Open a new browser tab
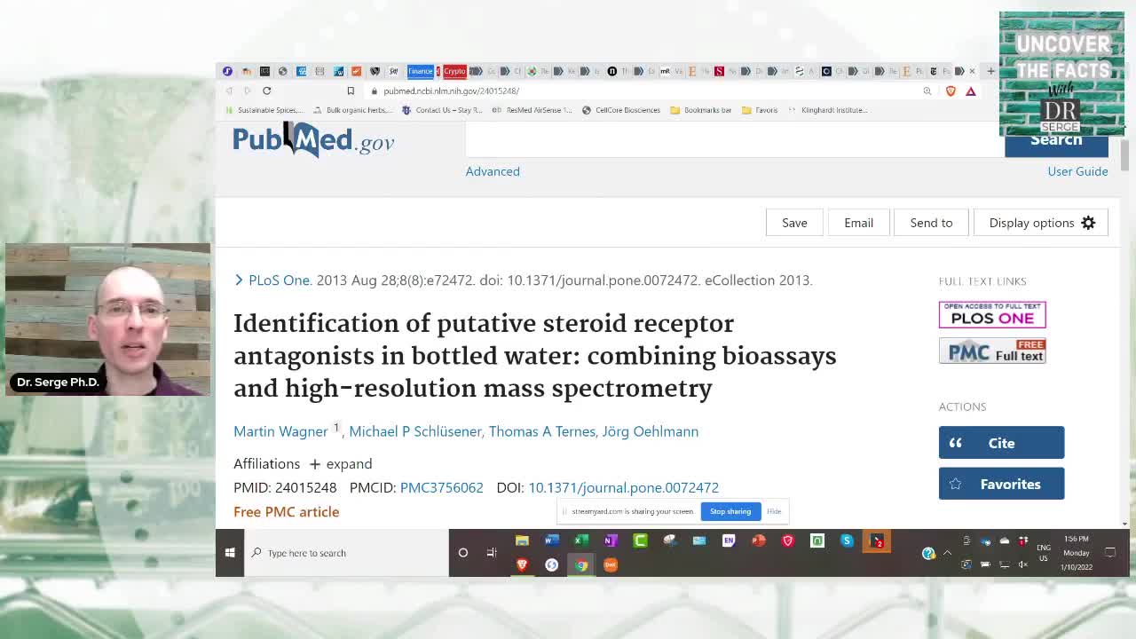 pyautogui.click(x=990, y=71)
